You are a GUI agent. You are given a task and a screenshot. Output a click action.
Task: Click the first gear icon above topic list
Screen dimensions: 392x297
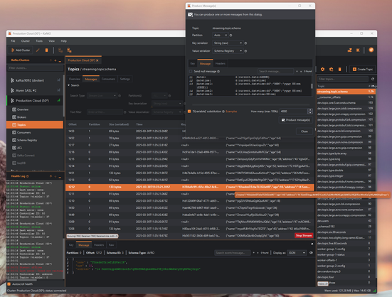pyautogui.click(x=322, y=69)
